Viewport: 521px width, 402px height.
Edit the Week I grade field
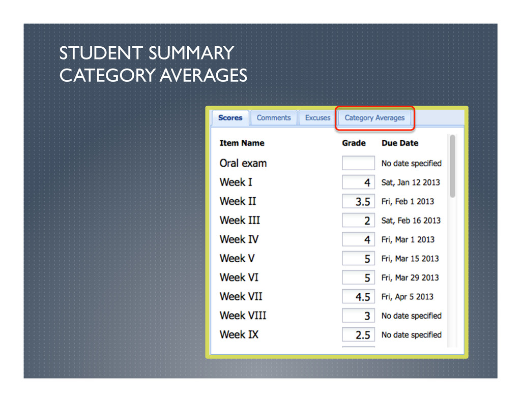point(358,182)
